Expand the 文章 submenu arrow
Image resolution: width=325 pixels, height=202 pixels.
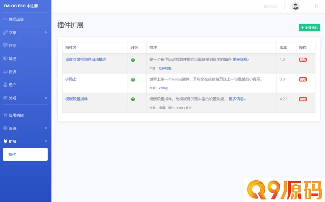tap(46, 32)
